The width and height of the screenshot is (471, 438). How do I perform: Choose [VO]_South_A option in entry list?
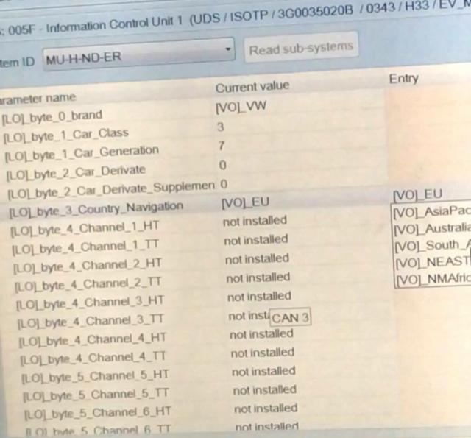(x=433, y=246)
